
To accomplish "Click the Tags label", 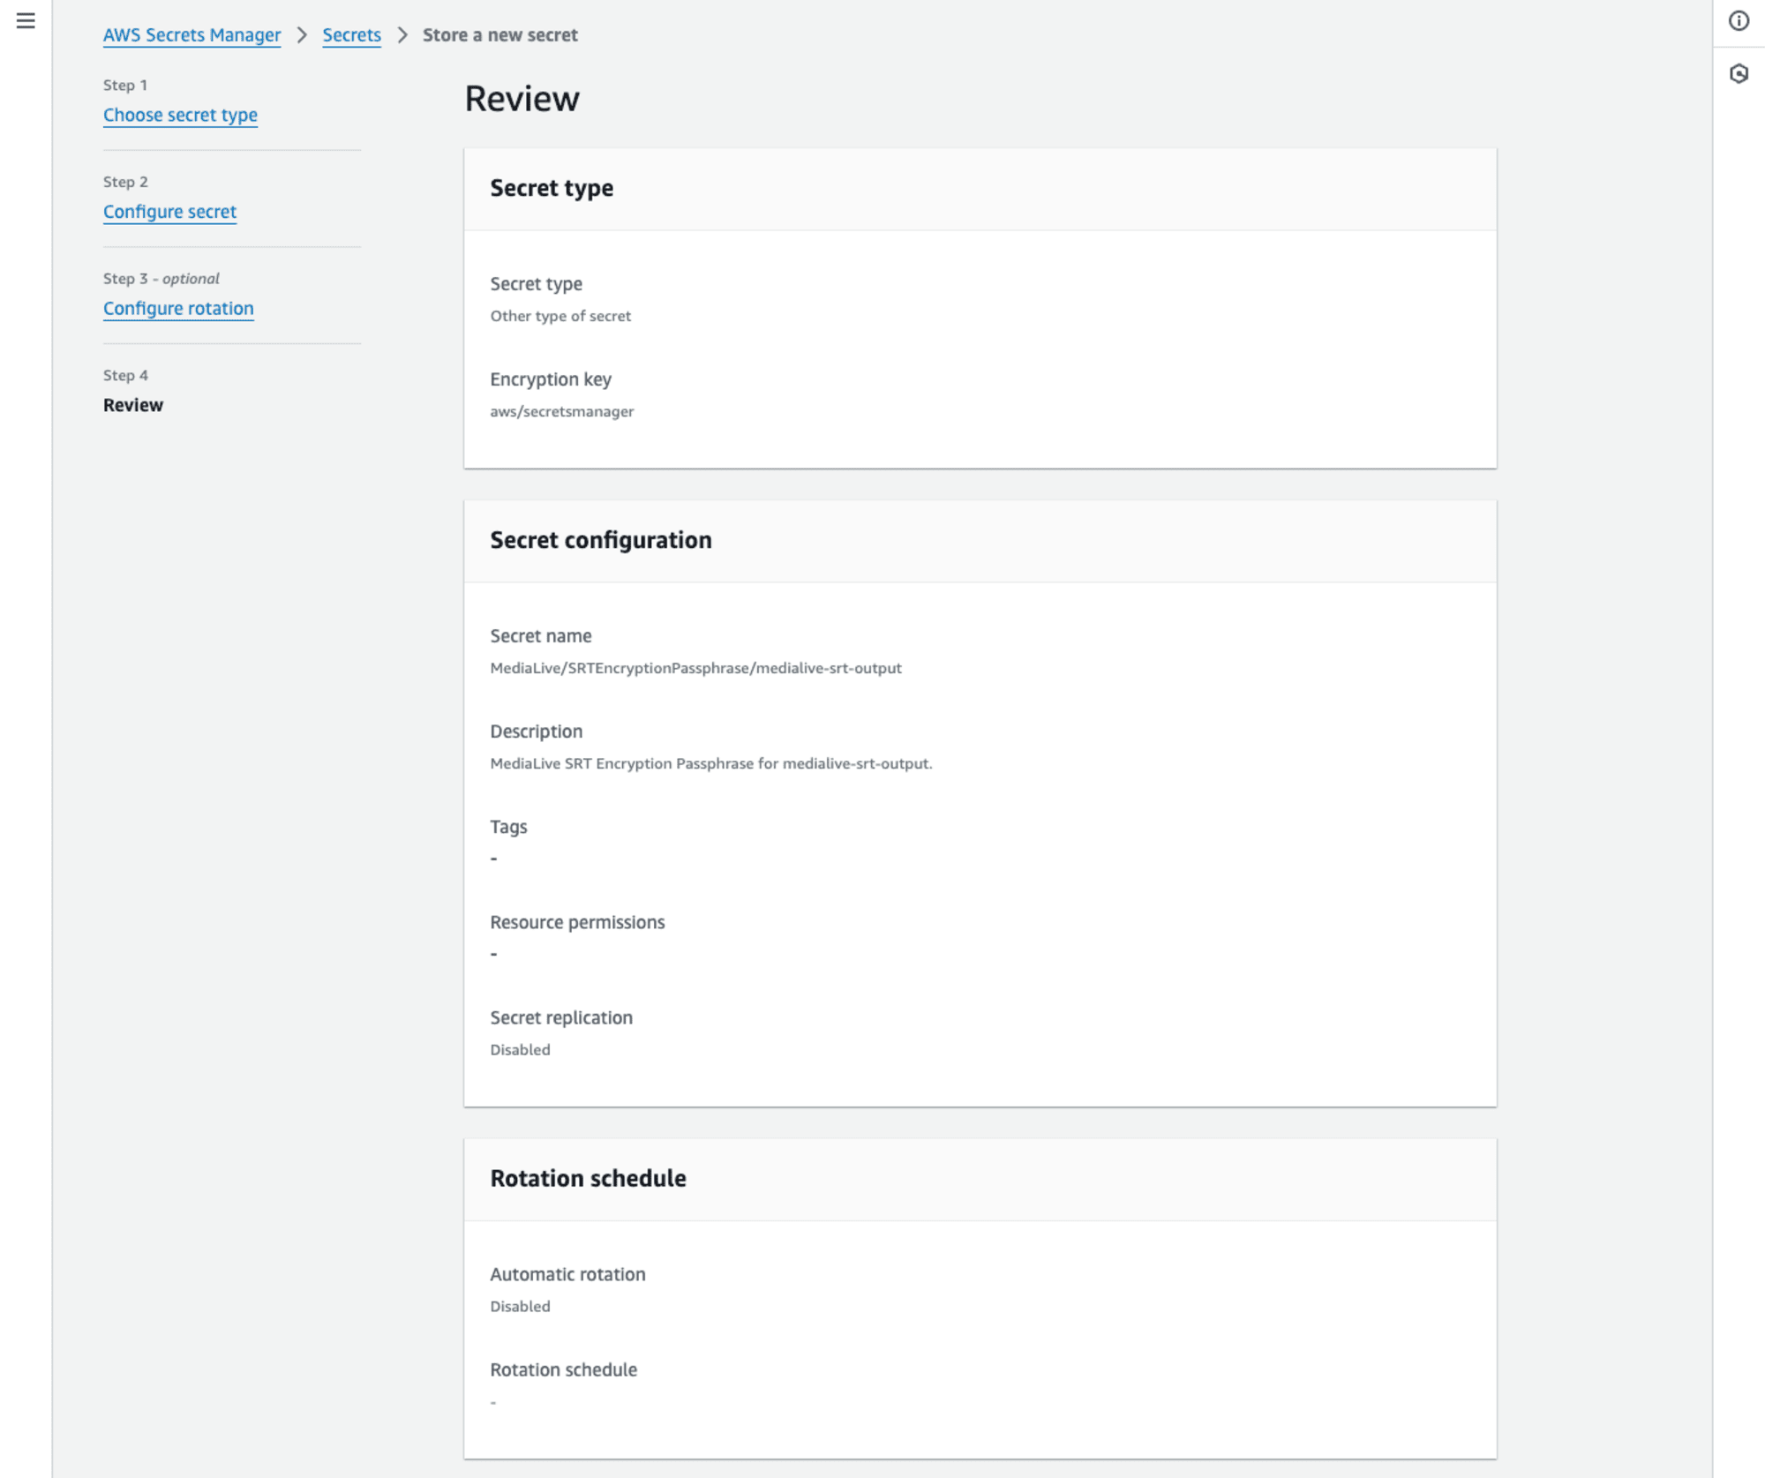I will tap(508, 827).
